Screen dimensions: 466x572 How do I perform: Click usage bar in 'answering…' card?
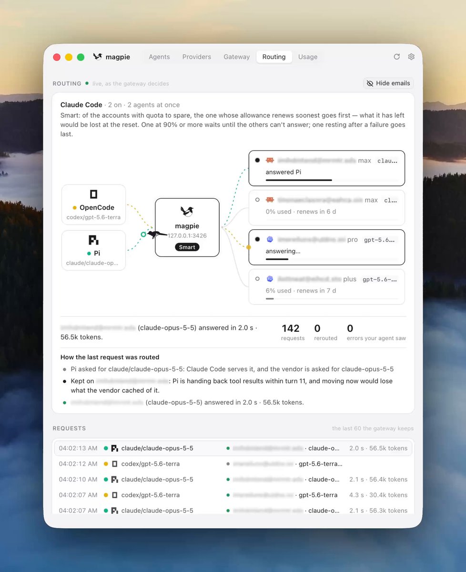click(x=332, y=259)
